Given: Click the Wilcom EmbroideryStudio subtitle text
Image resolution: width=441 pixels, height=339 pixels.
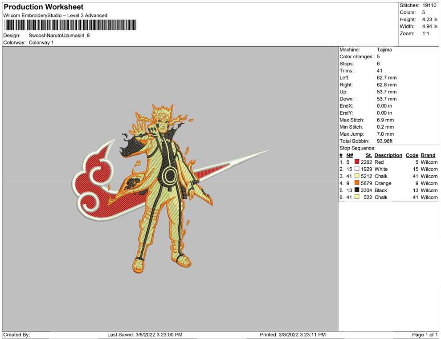Looking at the screenshot, I should [55, 16].
